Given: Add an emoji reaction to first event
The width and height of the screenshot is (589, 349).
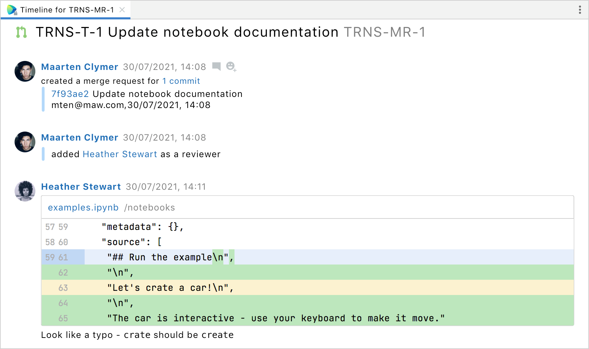Looking at the screenshot, I should click(231, 66).
